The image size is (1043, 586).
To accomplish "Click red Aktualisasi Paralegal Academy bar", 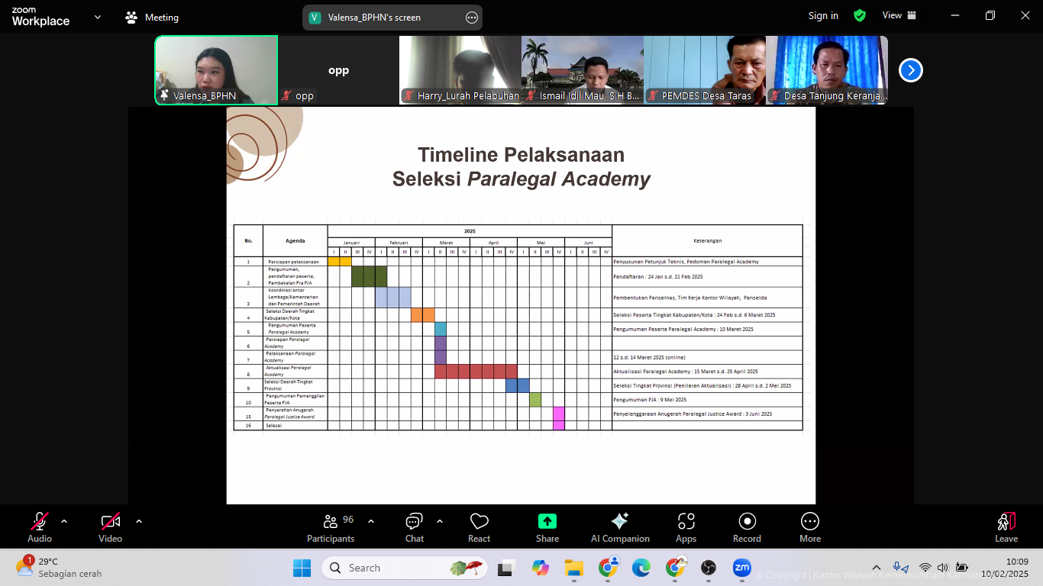I will pos(476,372).
